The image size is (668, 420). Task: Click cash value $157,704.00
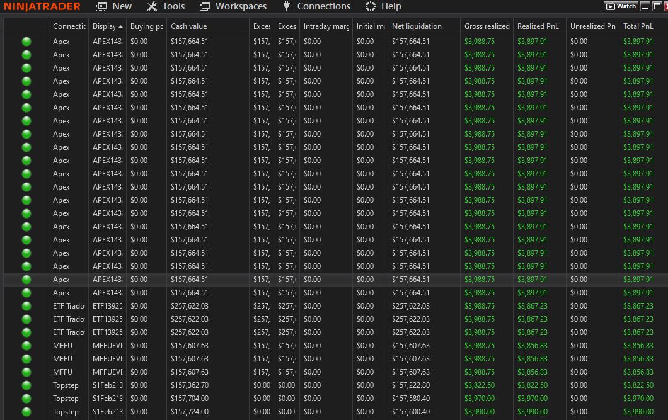[190, 399]
